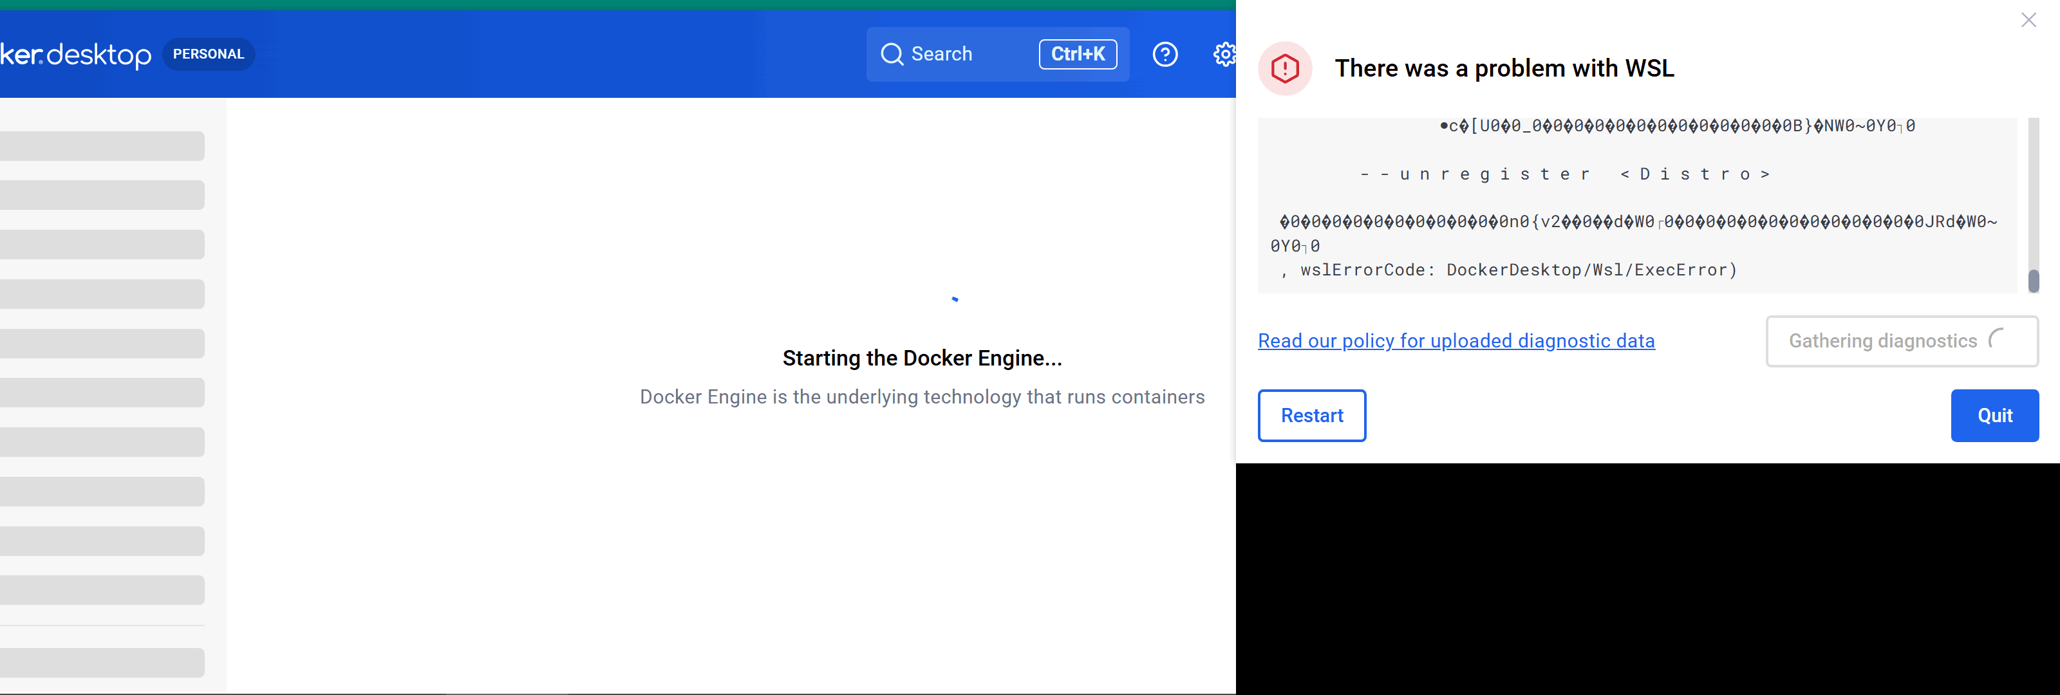2060x695 pixels.
Task: Click the wslErrorCode line in the log
Action: point(1508,270)
